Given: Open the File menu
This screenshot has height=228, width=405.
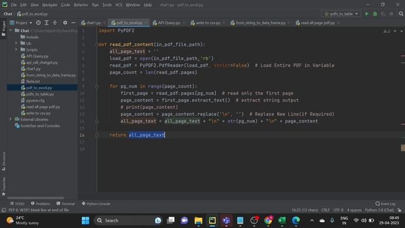Looking at the screenshot, I should click(14, 5).
